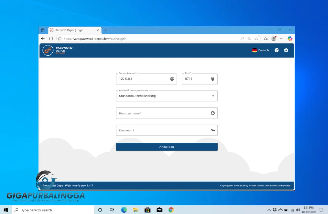
Task: Open the browser profile avatar
Action: click(274, 39)
